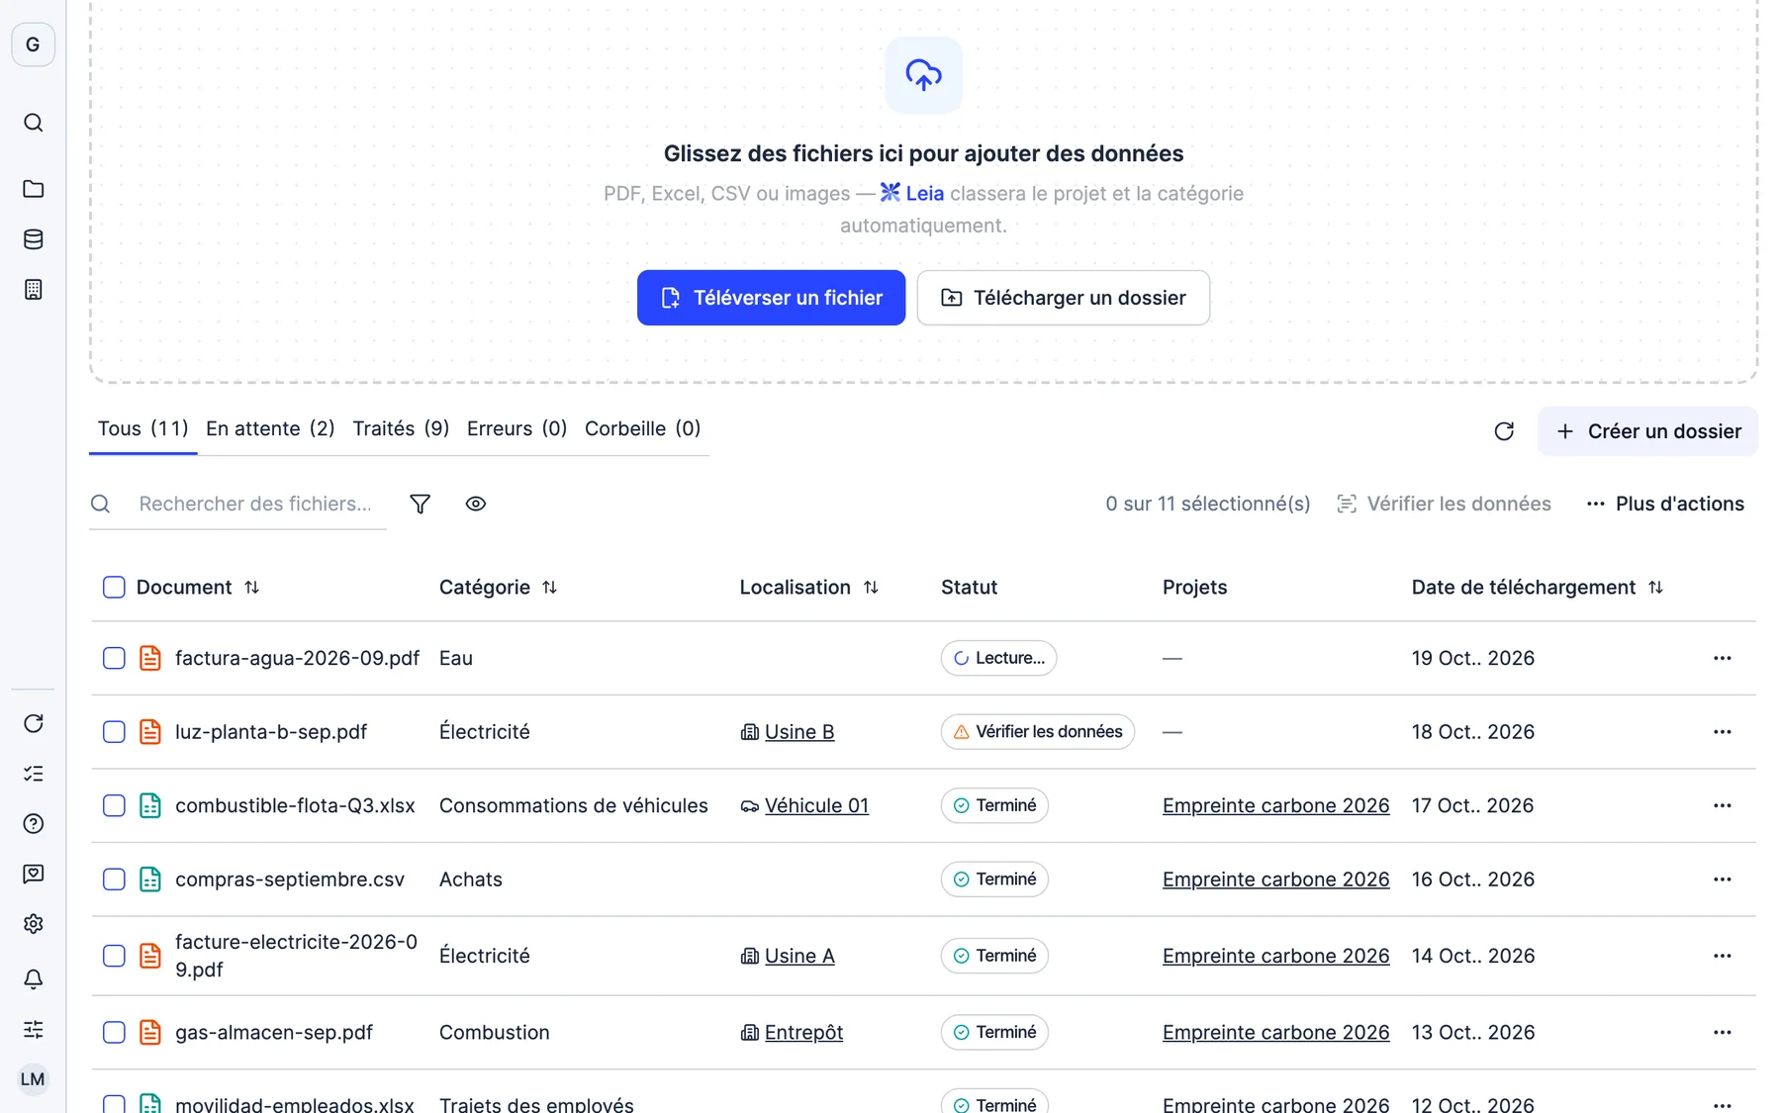Viewport: 1781px width, 1113px height.
Task: Open the database icon in the sidebar
Action: coord(33,239)
